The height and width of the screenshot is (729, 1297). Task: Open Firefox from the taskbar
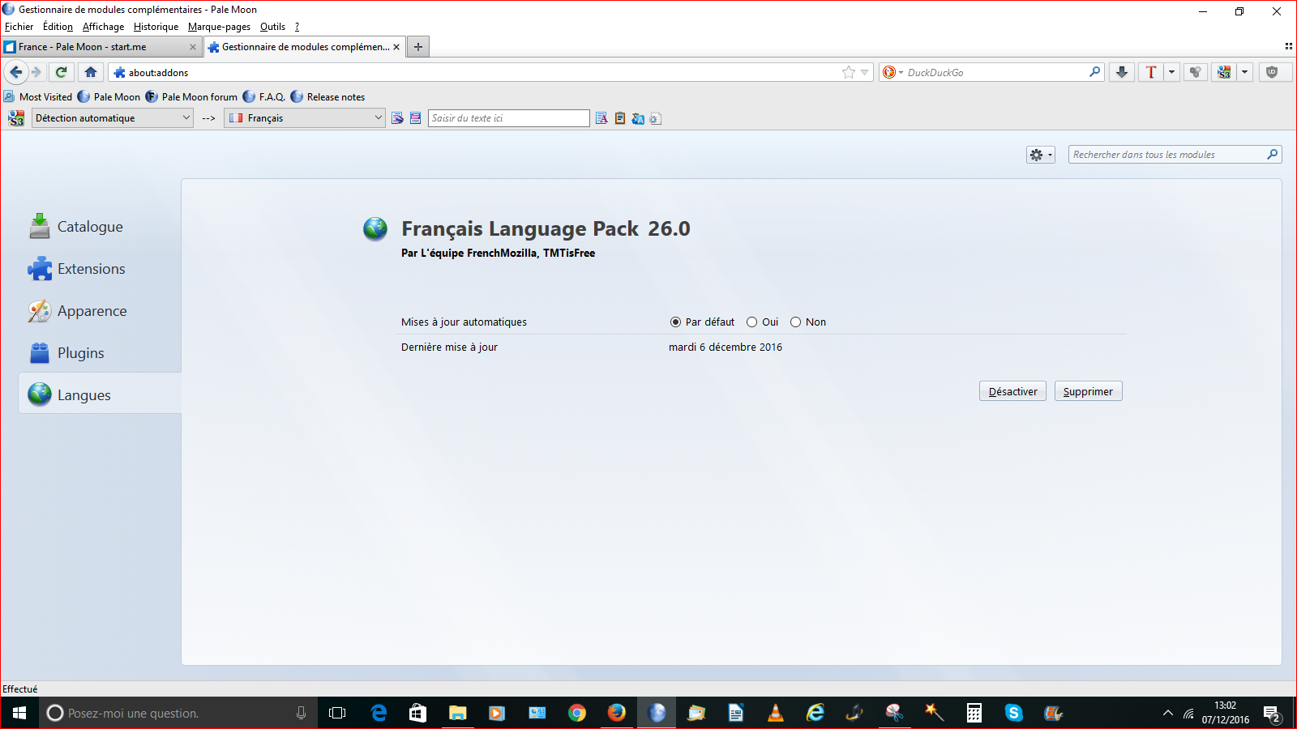coord(617,713)
